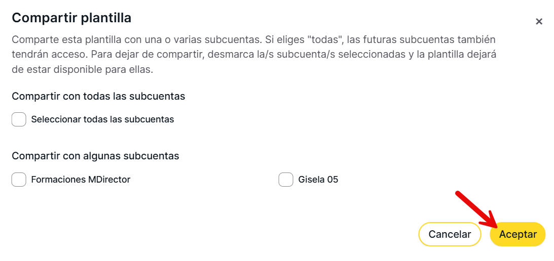Click the Seleccionar todas las subcuentas label

pyautogui.click(x=102, y=119)
